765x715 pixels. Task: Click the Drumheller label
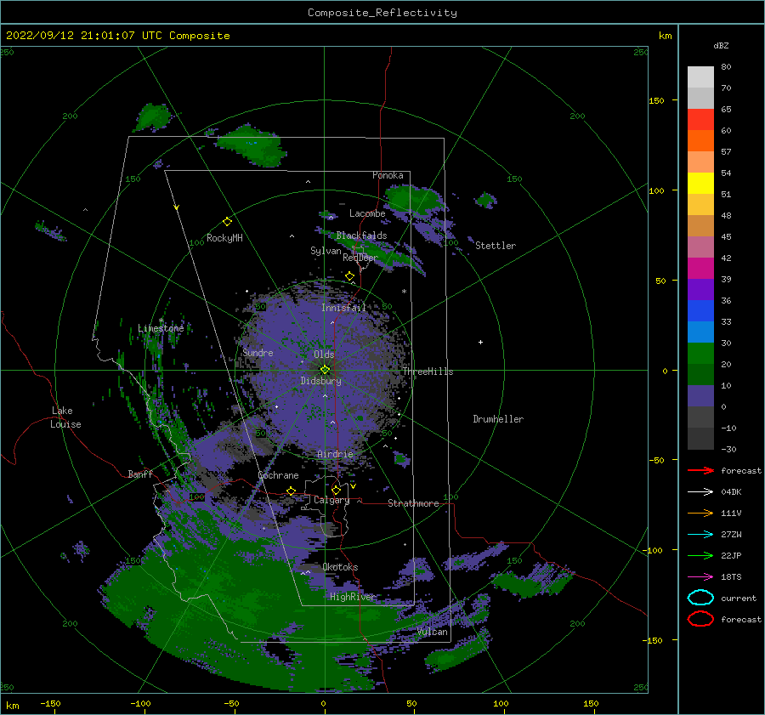(x=498, y=419)
